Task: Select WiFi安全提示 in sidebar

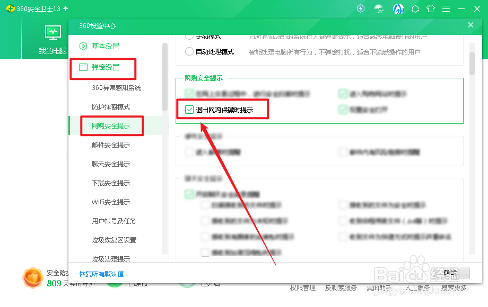Action: [x=111, y=202]
